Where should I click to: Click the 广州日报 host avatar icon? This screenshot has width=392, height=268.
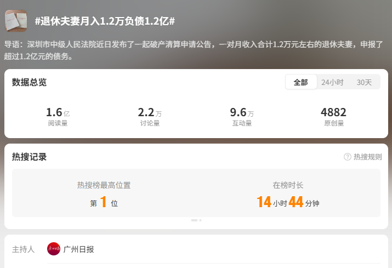54,249
